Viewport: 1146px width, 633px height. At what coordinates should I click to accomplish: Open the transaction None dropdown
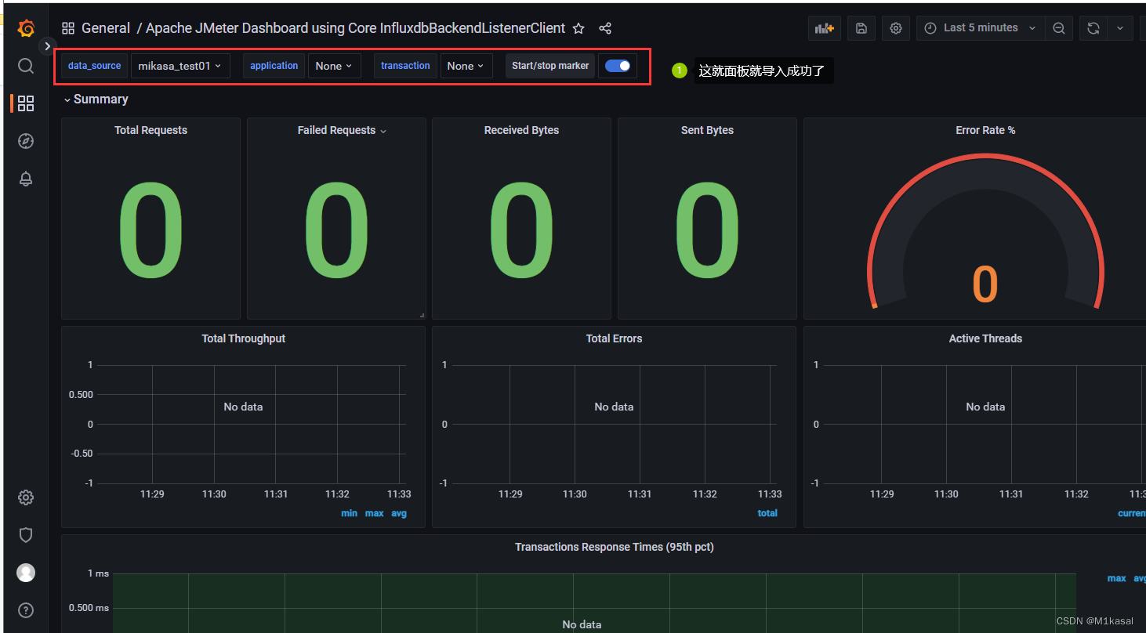point(466,66)
